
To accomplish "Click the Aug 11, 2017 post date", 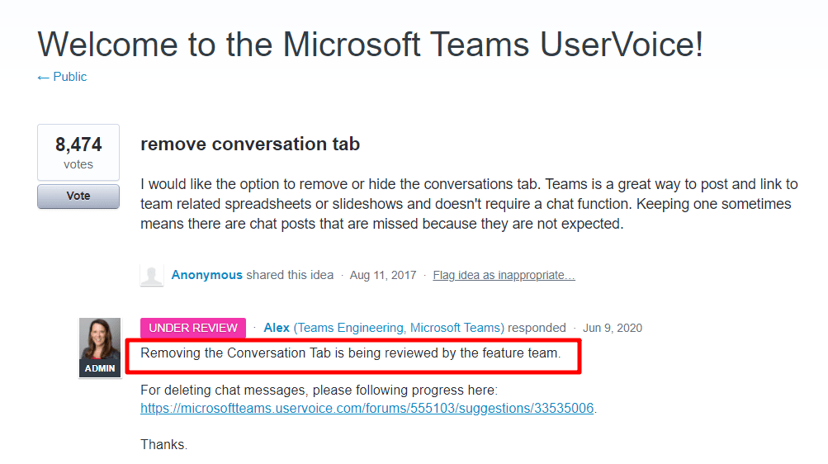I will [382, 275].
